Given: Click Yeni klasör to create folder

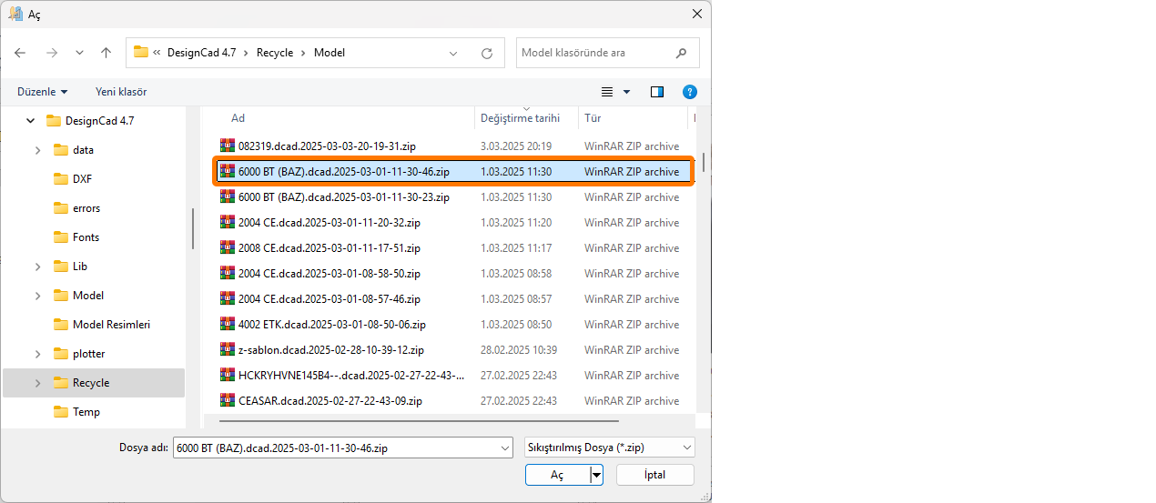Looking at the screenshot, I should tap(121, 92).
